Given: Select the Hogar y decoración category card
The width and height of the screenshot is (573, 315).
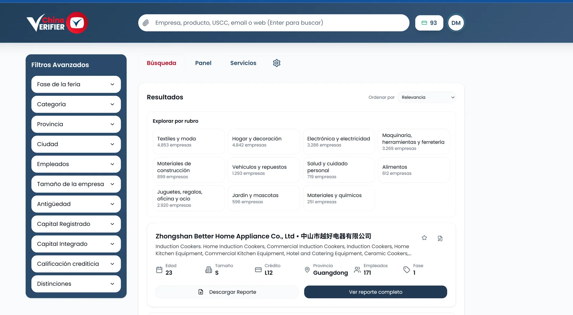Looking at the screenshot, I should tap(264, 142).
